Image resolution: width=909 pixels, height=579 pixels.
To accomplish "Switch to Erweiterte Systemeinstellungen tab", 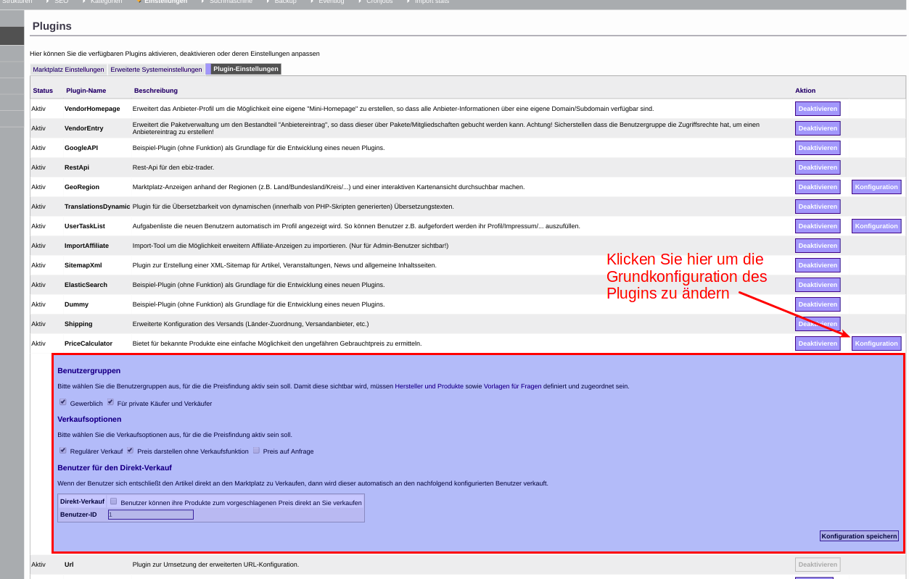I will point(156,70).
